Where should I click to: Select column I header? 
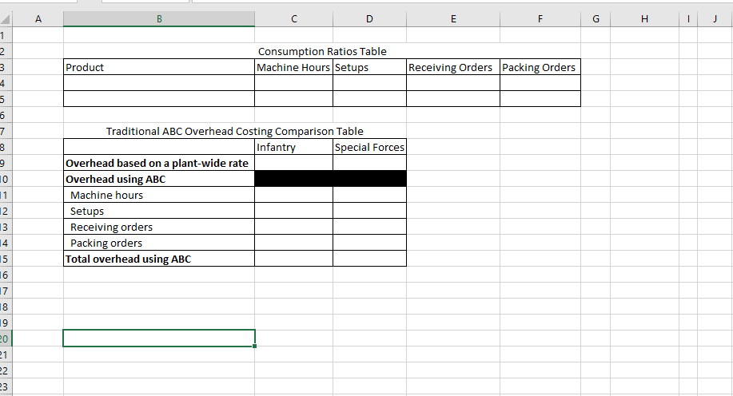tap(687, 19)
